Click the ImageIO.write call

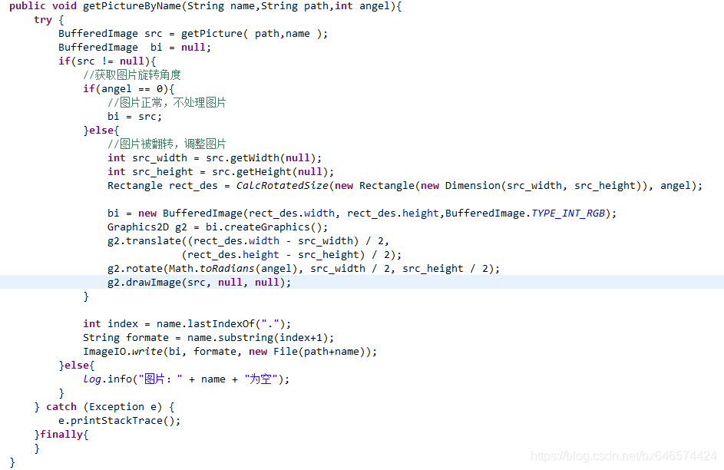click(x=122, y=352)
